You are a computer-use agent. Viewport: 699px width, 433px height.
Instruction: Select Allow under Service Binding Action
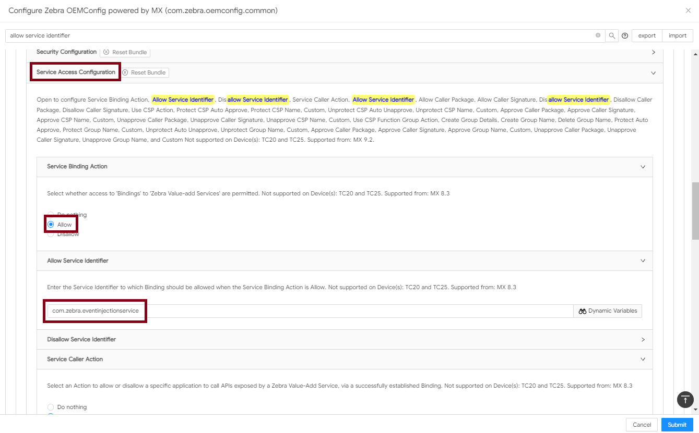(51, 225)
